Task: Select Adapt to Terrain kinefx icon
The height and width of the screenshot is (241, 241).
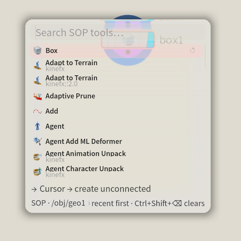Action: pos(37,66)
